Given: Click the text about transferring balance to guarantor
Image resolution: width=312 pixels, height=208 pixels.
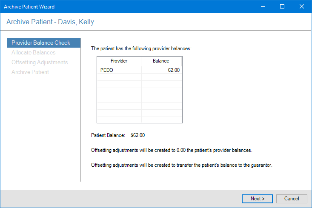Looking at the screenshot, I should pyautogui.click(x=181, y=165).
